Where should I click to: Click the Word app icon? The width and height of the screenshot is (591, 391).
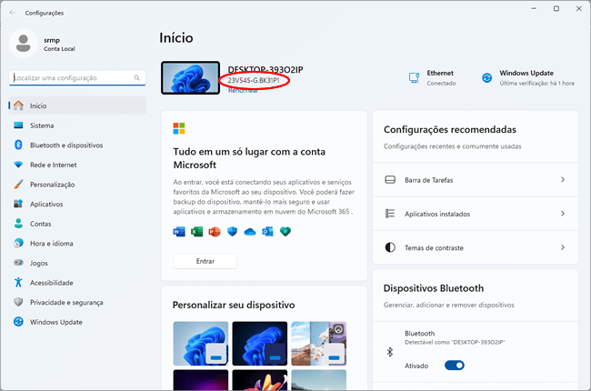(x=179, y=232)
